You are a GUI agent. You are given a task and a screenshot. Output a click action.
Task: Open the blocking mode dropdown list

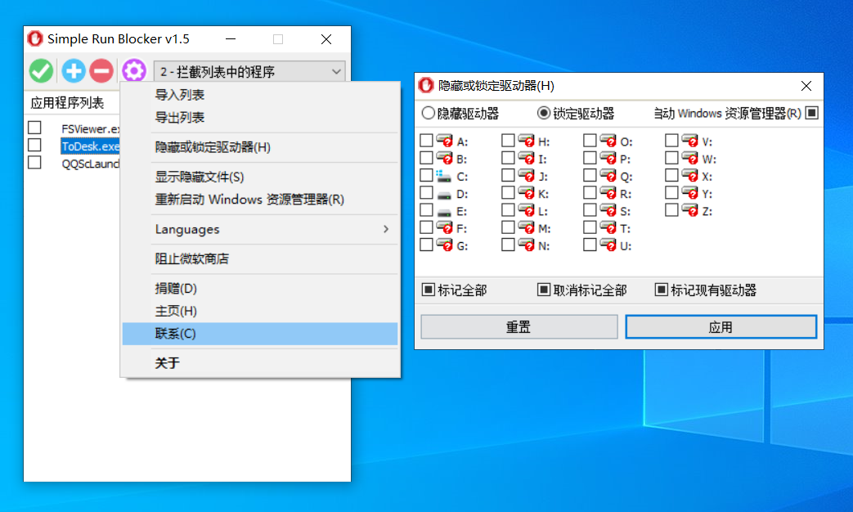point(249,72)
